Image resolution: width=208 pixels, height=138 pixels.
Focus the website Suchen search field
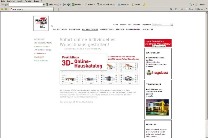[x=161, y=24]
